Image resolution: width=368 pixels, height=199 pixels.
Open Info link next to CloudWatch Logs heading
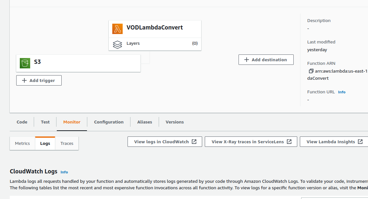pyautogui.click(x=64, y=172)
